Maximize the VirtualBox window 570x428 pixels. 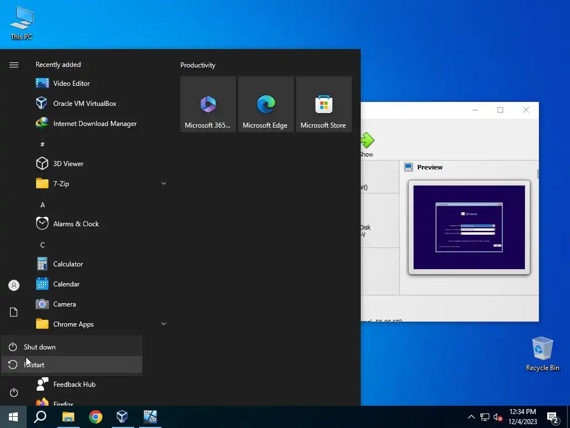click(x=500, y=110)
